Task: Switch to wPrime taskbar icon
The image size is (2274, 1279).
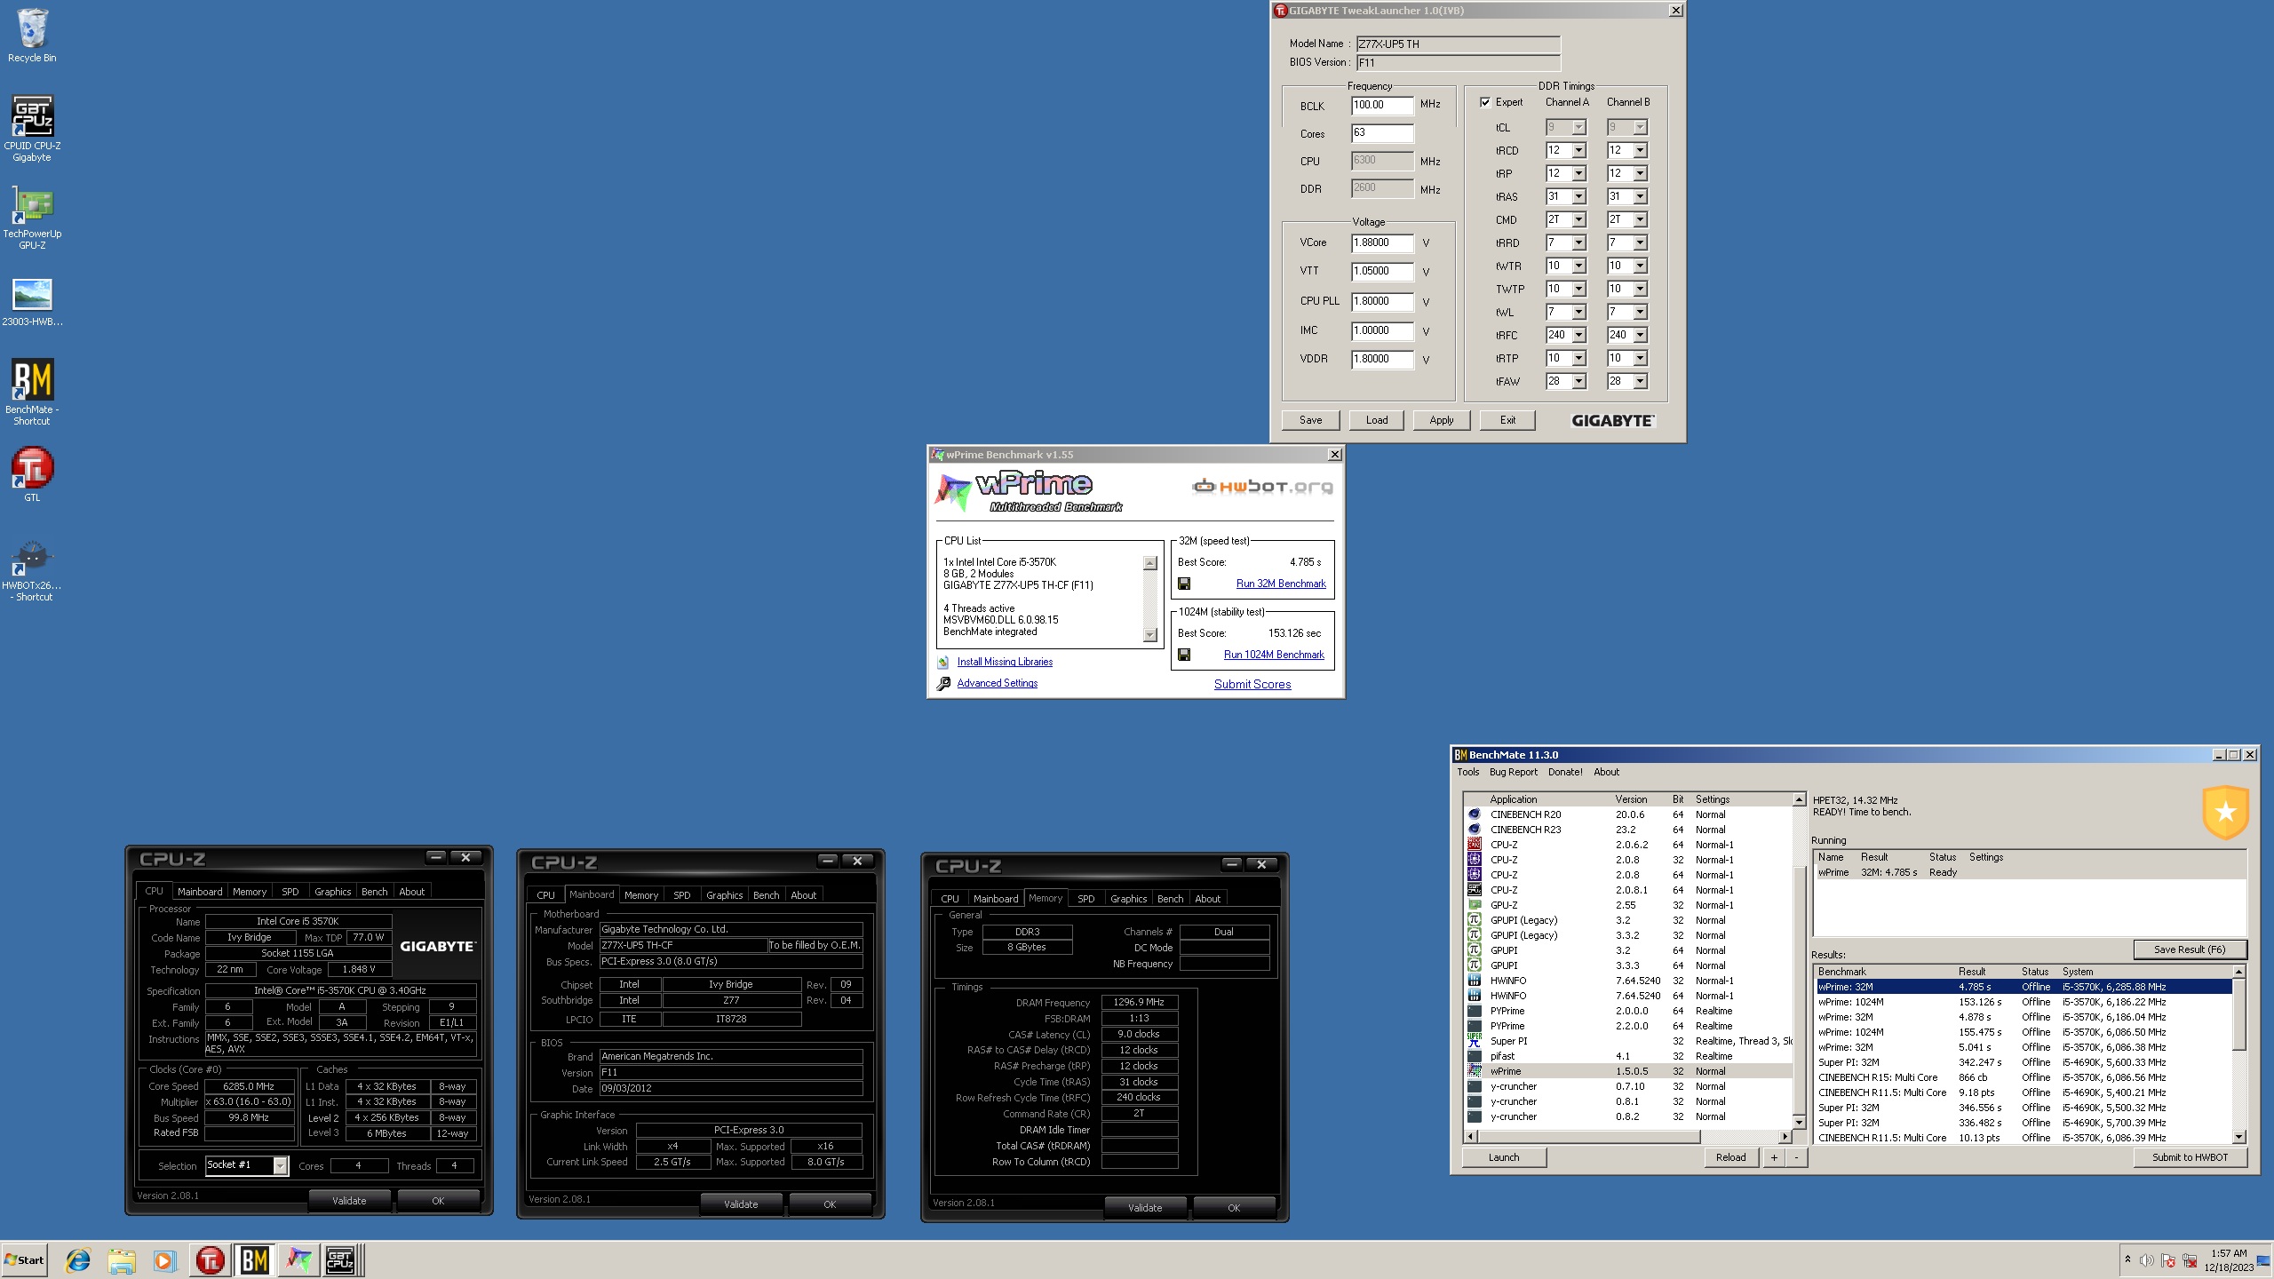Action: coord(298,1259)
